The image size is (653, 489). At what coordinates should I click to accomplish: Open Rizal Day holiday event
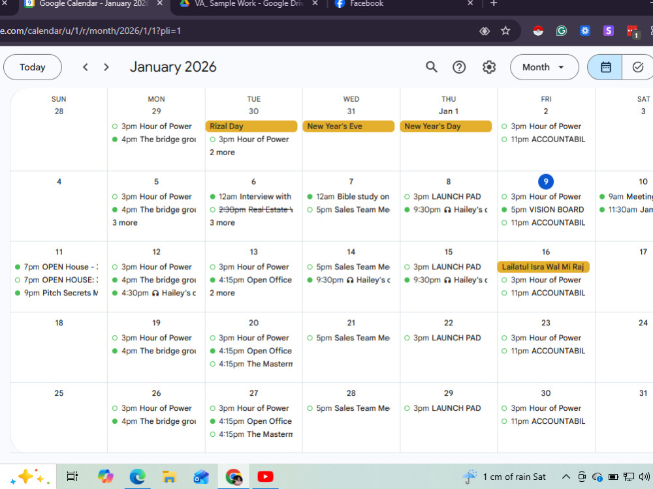click(251, 126)
